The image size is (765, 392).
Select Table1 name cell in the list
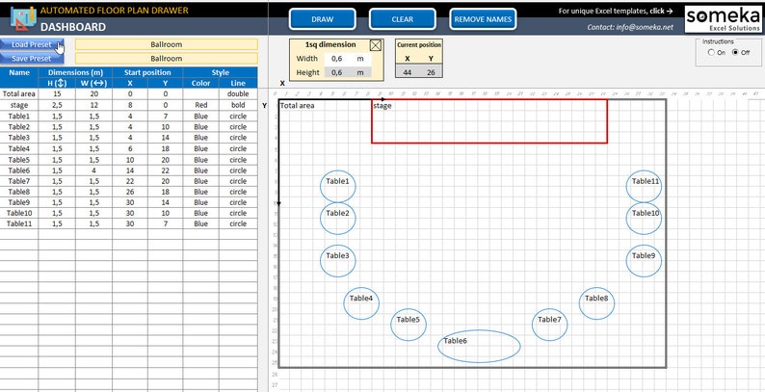19,116
